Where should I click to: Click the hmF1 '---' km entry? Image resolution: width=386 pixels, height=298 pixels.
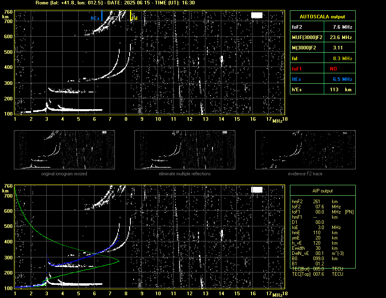[315, 217]
